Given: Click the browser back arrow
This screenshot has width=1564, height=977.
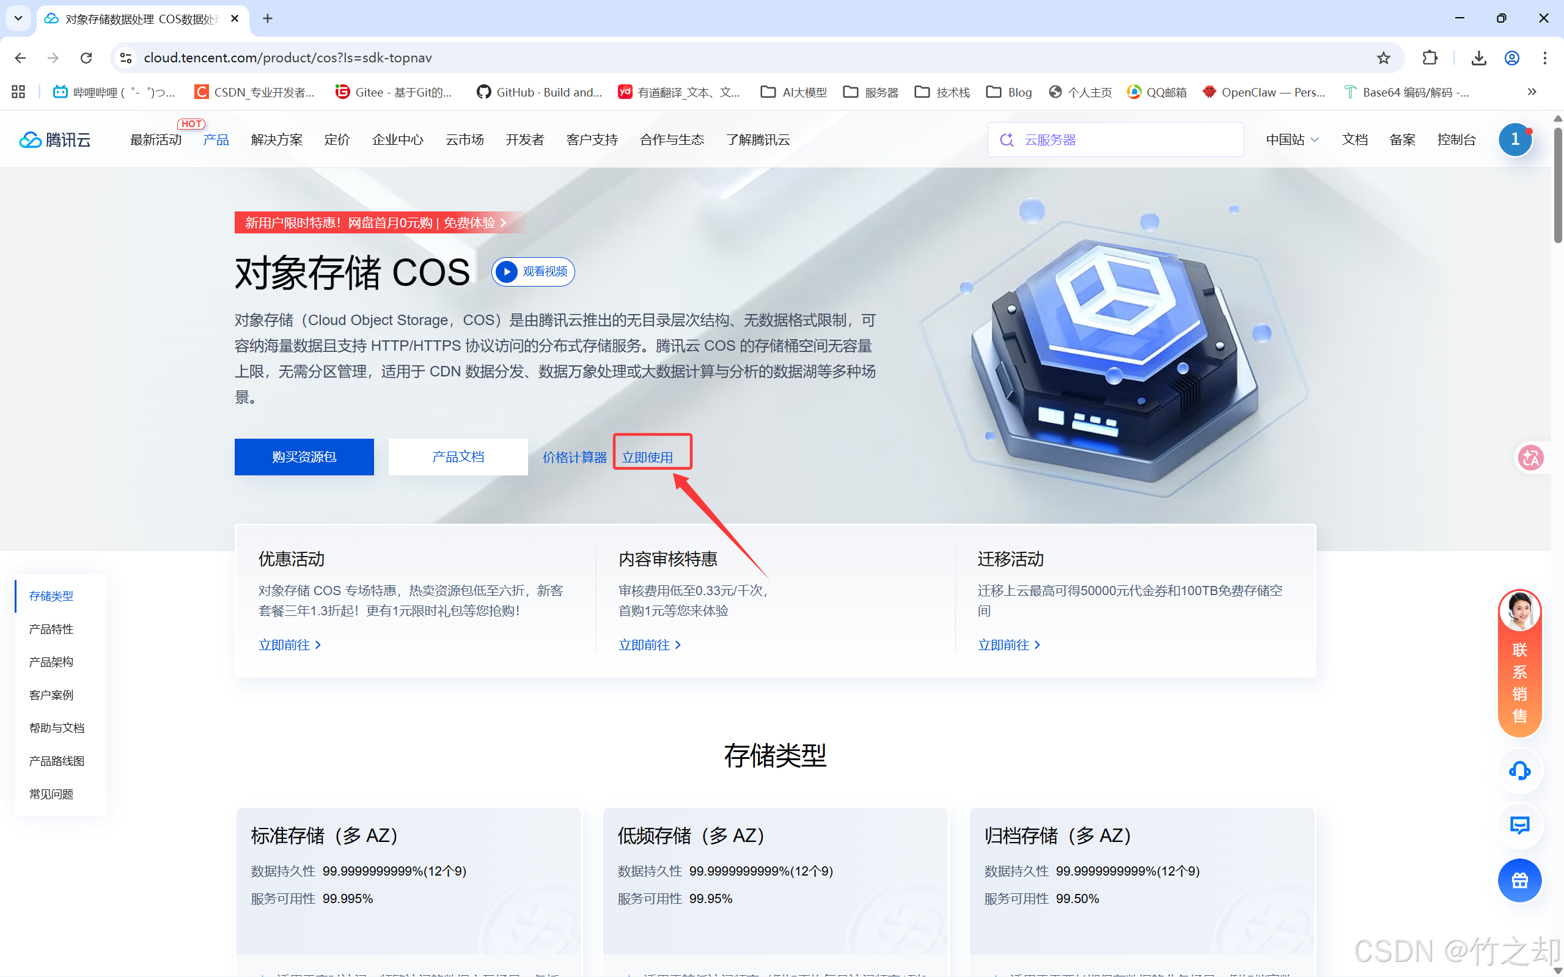Looking at the screenshot, I should point(20,58).
